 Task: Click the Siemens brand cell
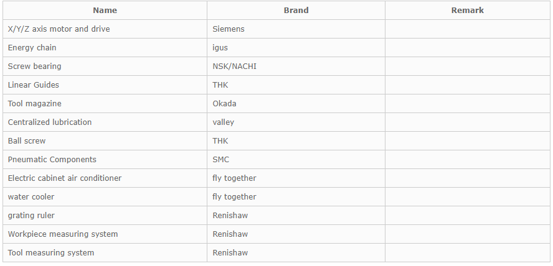[296, 29]
